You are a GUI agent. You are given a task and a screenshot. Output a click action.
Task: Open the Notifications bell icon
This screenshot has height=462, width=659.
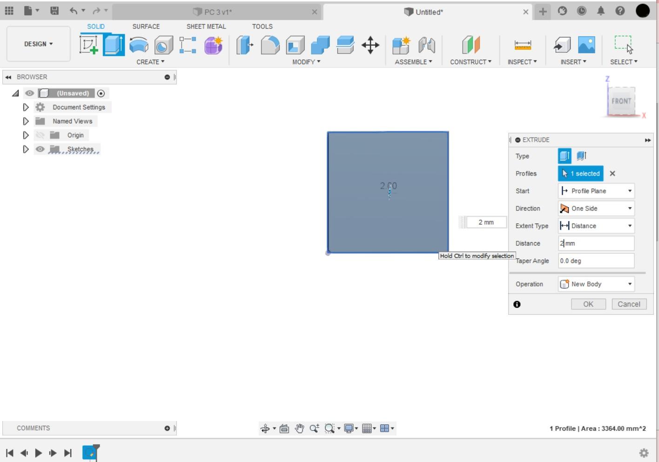point(601,11)
